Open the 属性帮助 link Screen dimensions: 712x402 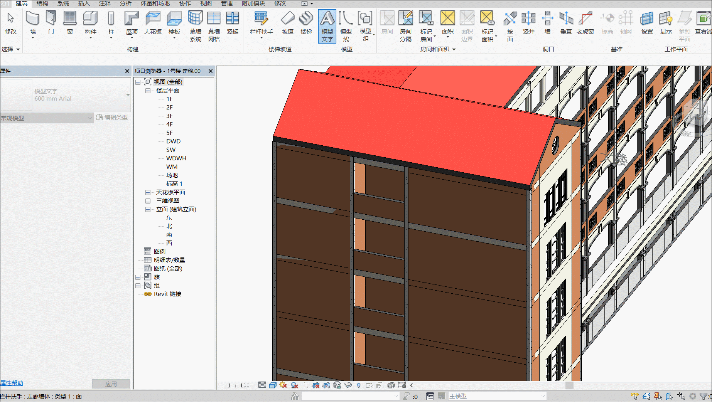(12, 383)
